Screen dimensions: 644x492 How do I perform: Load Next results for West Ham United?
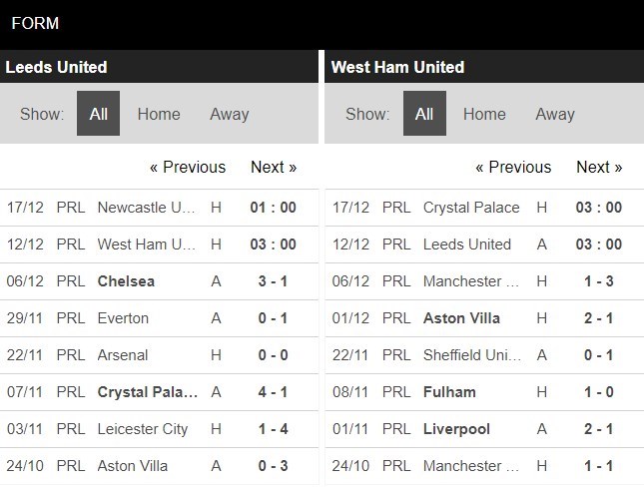599,168
